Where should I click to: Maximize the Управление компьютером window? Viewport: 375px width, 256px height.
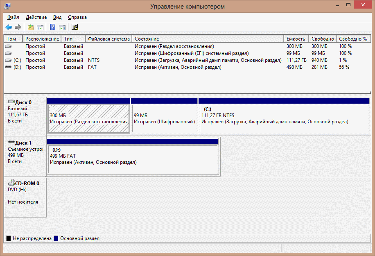[x=348, y=5]
